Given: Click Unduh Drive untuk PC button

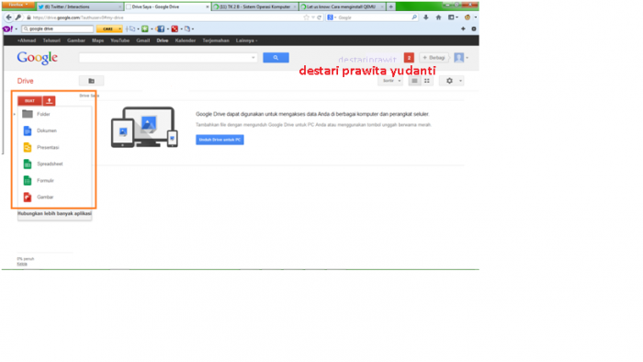Looking at the screenshot, I should point(220,140).
